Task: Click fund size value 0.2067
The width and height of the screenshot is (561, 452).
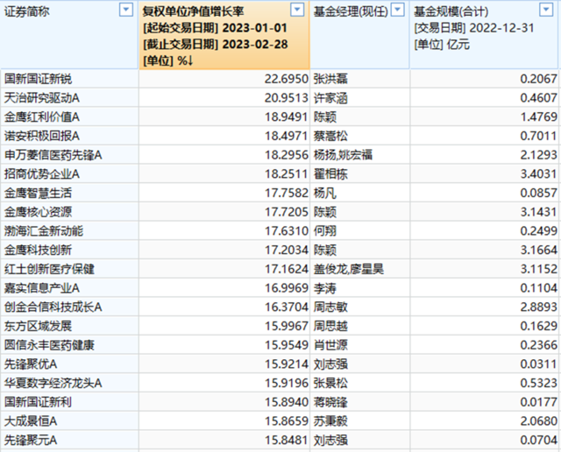Action: (x=538, y=79)
